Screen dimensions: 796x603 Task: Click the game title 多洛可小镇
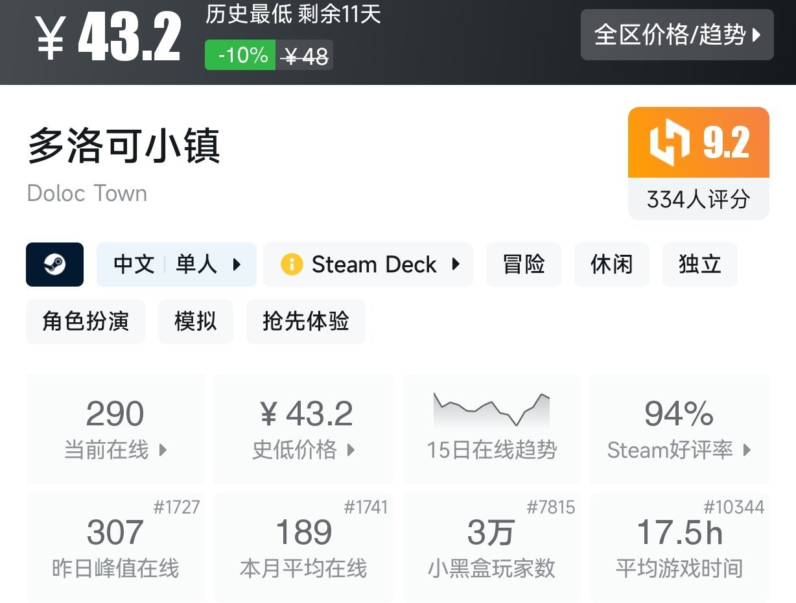[124, 146]
